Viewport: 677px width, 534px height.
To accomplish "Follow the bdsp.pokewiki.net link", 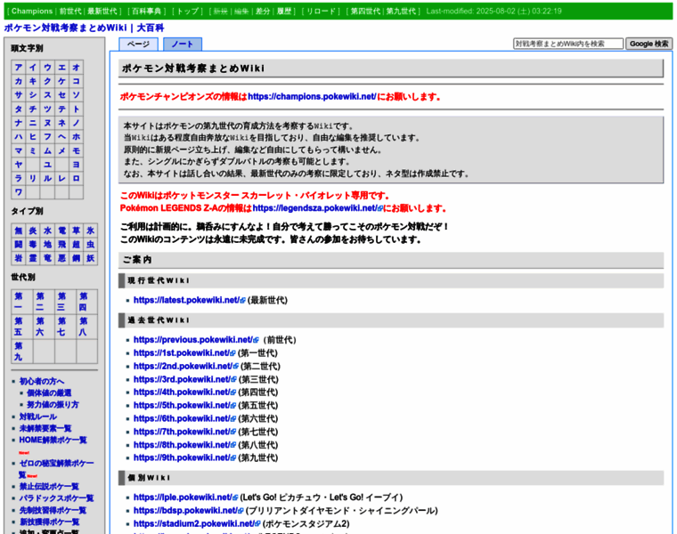I will click(188, 511).
